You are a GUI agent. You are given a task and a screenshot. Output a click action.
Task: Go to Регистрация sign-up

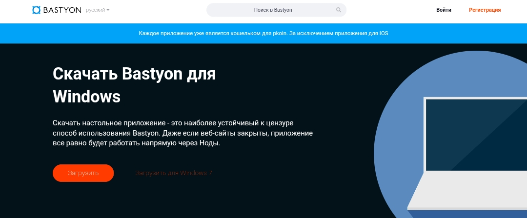[485, 10]
